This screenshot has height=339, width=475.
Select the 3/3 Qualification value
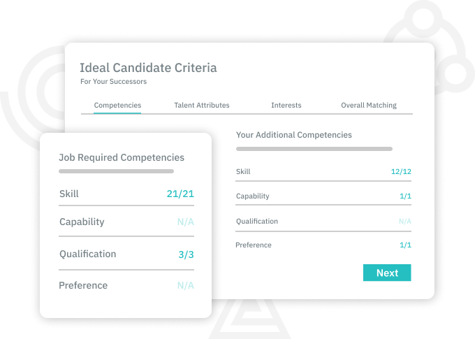[186, 254]
